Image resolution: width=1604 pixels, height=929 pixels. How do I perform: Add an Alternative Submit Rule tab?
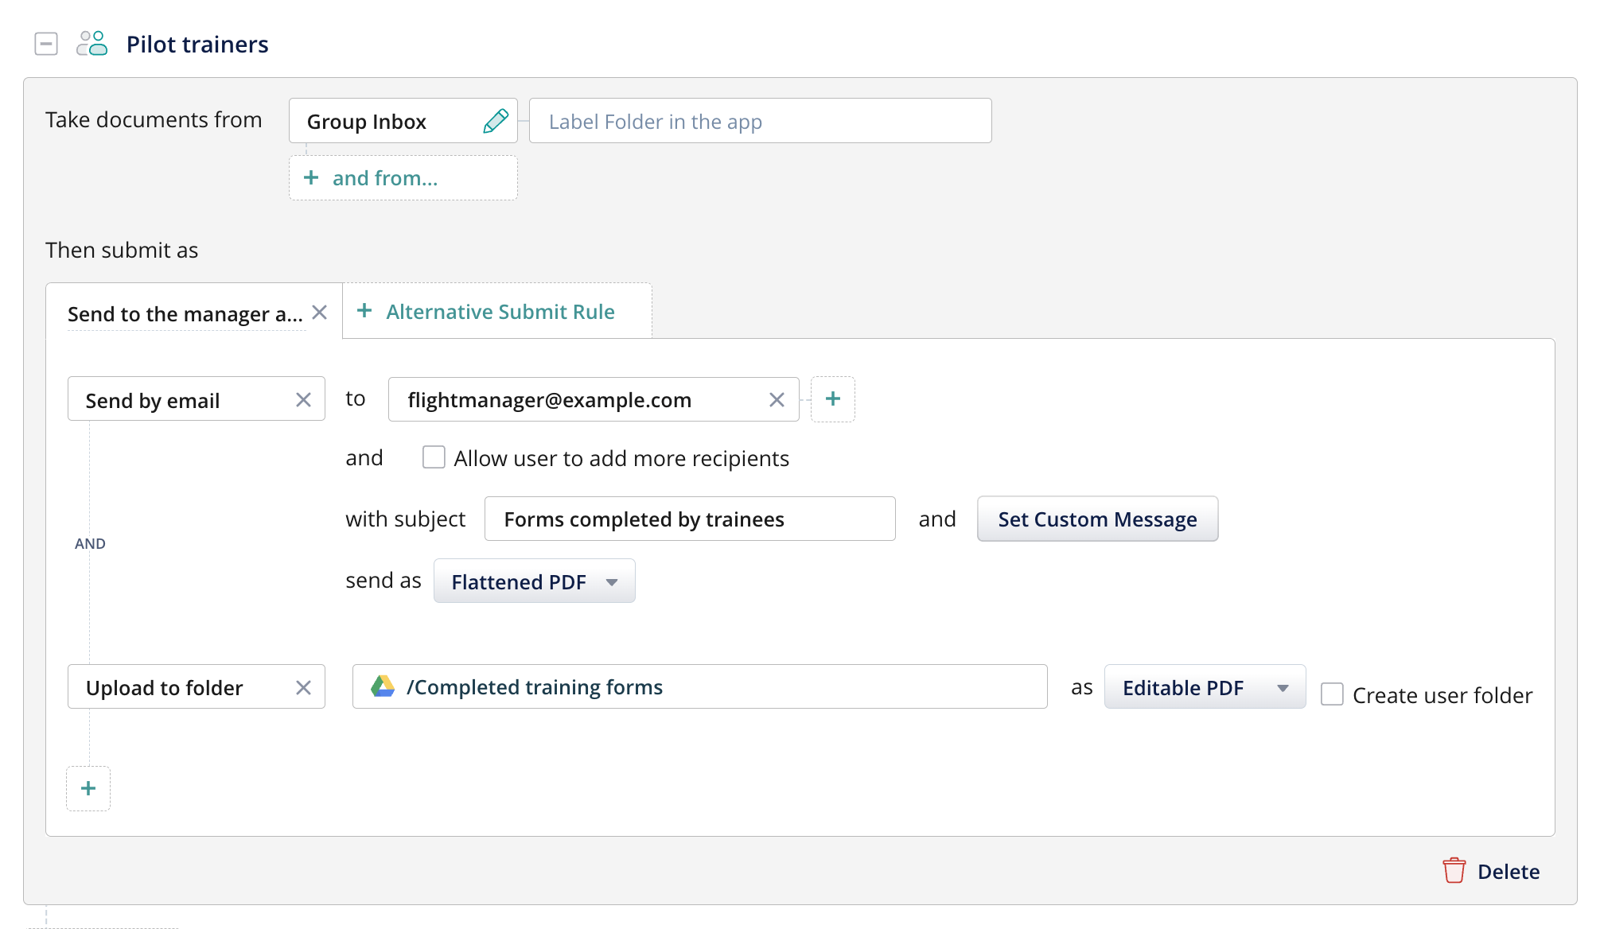487,312
